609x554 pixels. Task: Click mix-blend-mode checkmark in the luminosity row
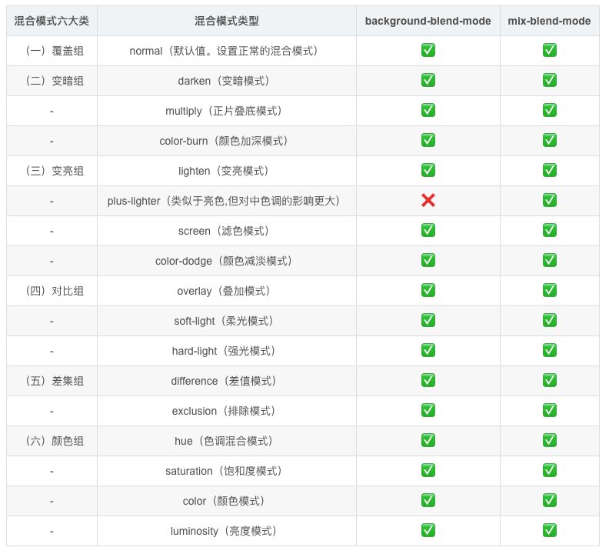(x=550, y=530)
